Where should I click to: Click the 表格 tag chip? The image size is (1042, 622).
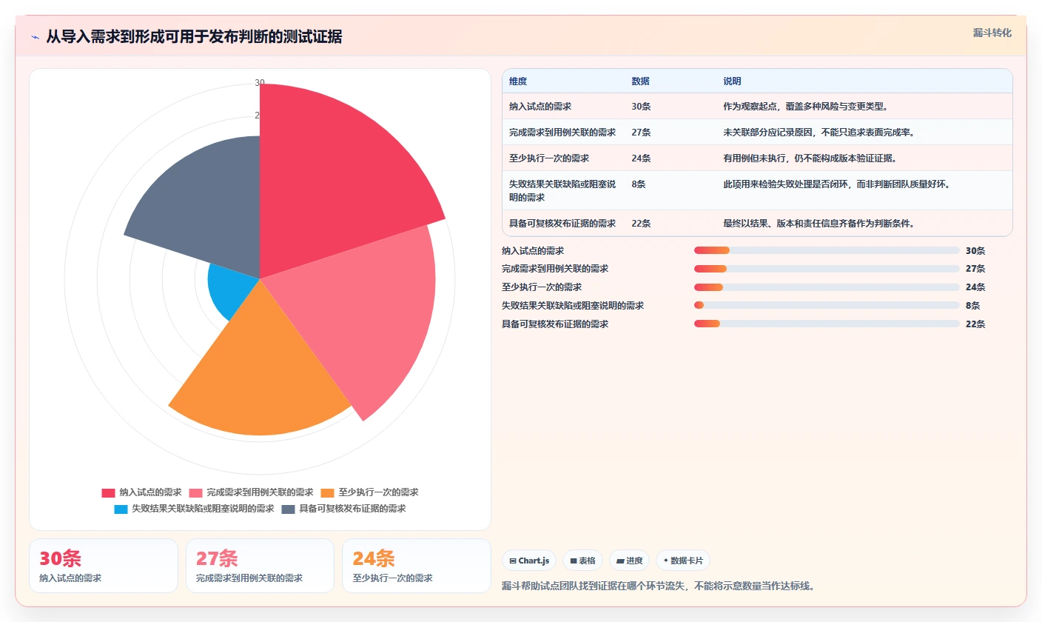tap(583, 561)
